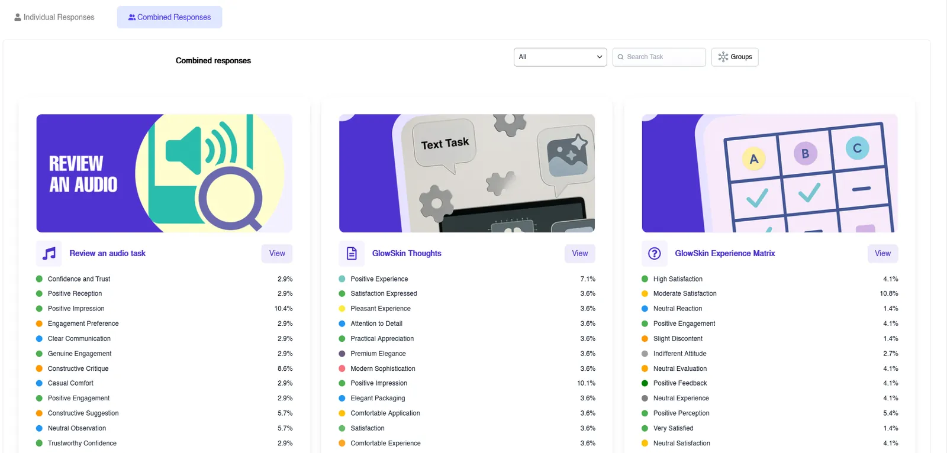Open the Text Task thumbnail image

(467, 173)
